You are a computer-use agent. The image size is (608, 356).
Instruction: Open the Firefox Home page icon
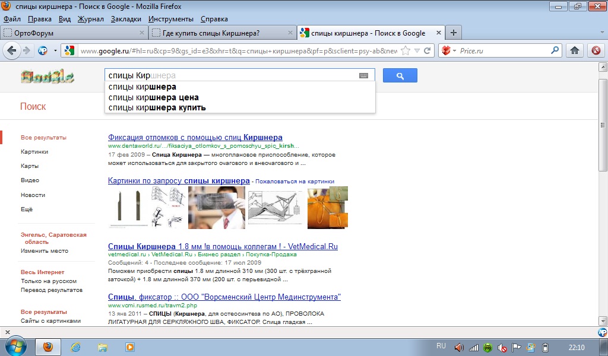575,51
